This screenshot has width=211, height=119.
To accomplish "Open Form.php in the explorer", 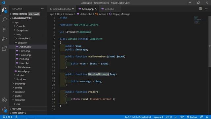I will click(x=24, y=51).
